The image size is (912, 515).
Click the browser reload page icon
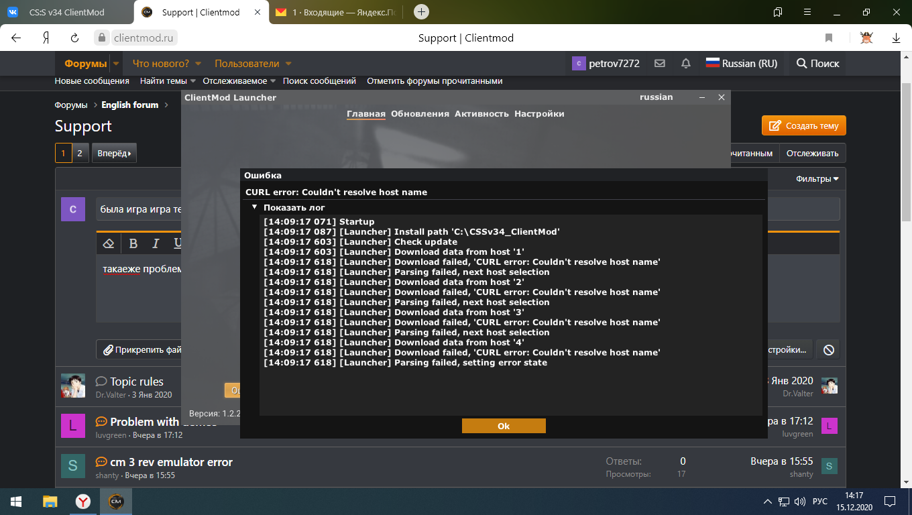(x=75, y=38)
